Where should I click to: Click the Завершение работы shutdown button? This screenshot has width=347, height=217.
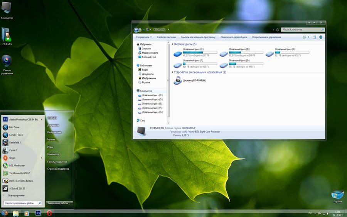pos(57,203)
